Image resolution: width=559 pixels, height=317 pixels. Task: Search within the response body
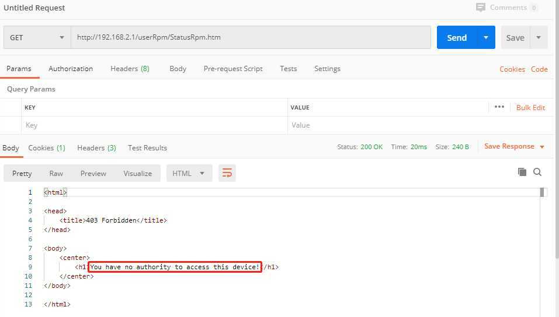pyautogui.click(x=537, y=172)
